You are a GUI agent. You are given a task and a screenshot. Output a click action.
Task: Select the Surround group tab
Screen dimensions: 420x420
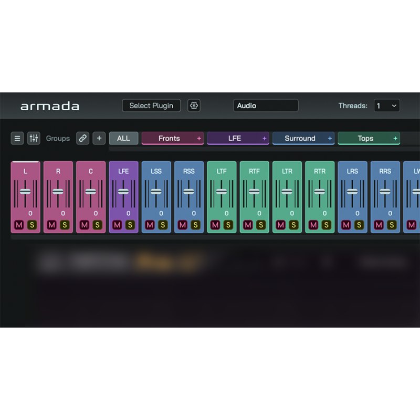303,138
